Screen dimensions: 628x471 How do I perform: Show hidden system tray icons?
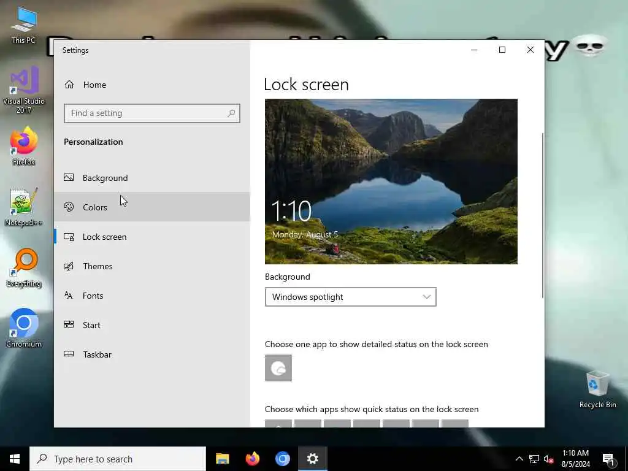(519, 459)
